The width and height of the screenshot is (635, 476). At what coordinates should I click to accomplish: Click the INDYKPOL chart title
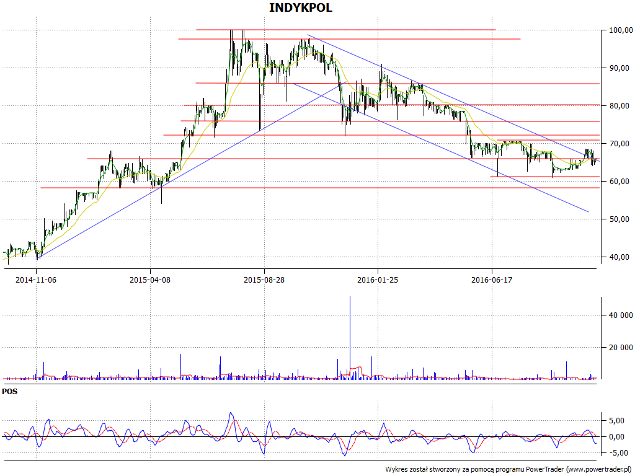coord(301,7)
